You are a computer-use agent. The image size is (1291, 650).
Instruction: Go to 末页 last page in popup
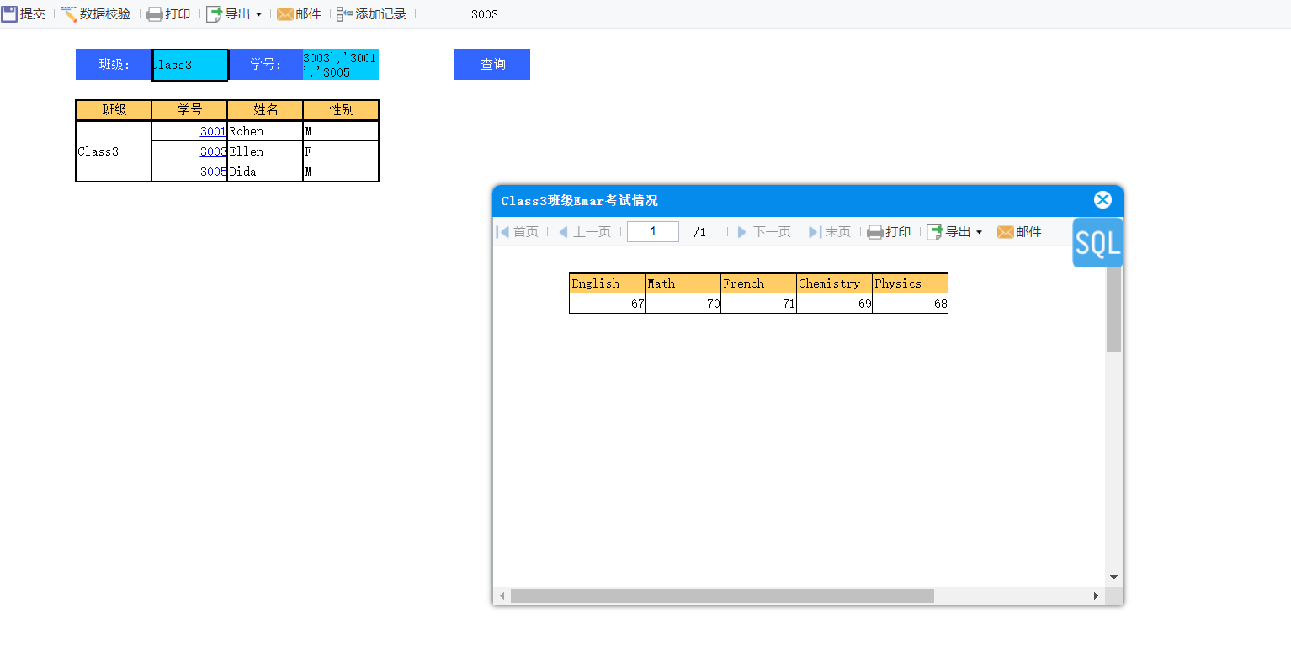point(830,232)
